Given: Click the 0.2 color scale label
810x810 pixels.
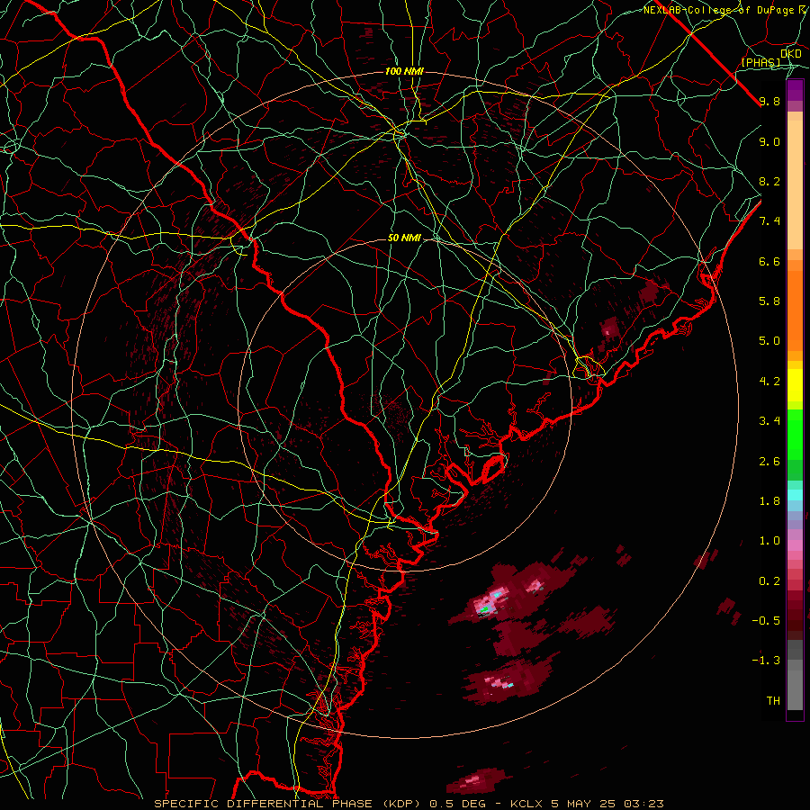Looking at the screenshot, I should point(769,580).
